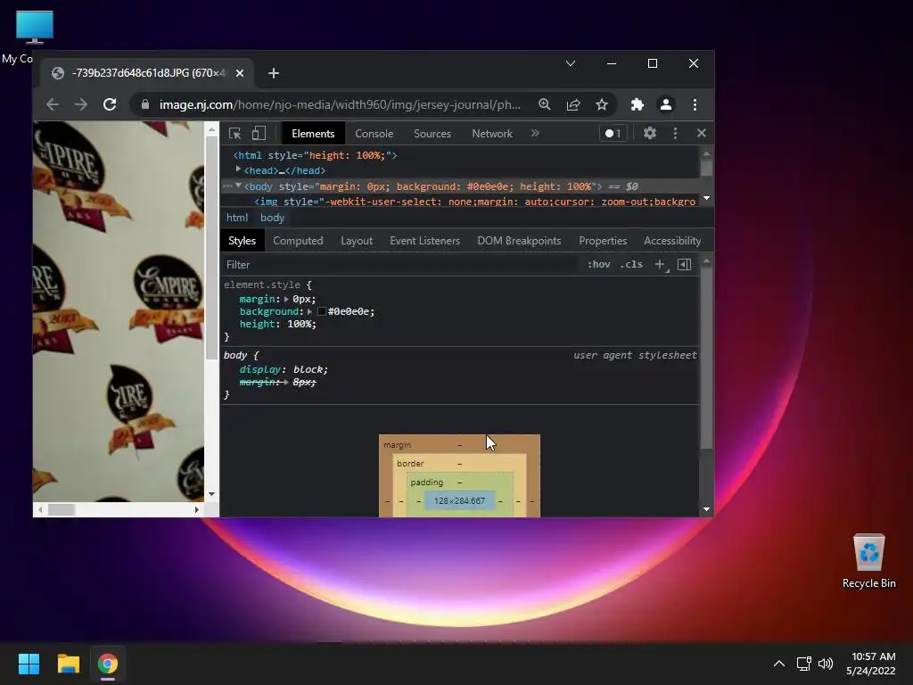913x685 pixels.
Task: Click the height 100% value
Action: click(x=300, y=324)
